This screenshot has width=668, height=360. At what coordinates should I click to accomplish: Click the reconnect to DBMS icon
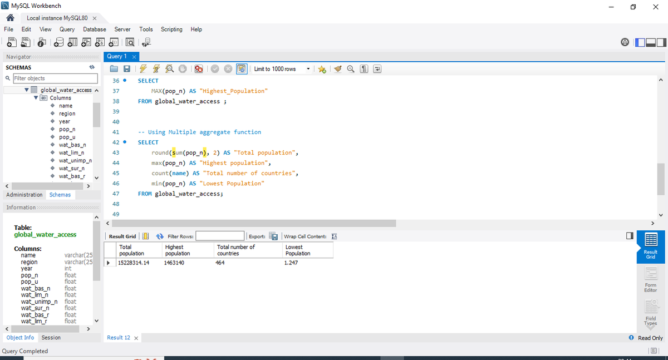(146, 42)
